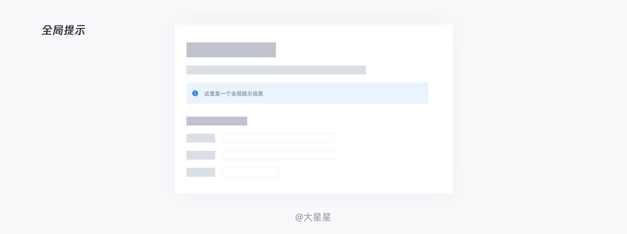Click the alert text 这里是一个全局提示信息

234,93
